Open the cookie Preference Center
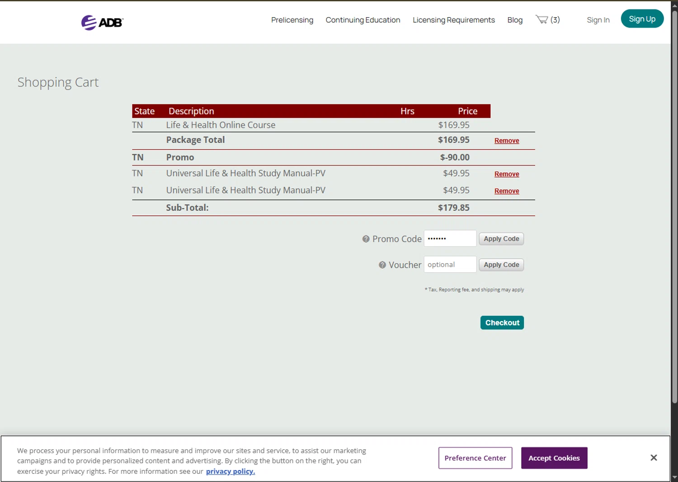The image size is (678, 482). pos(475,458)
